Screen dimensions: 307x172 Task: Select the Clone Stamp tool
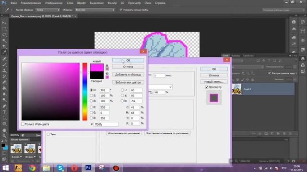pos(4,70)
